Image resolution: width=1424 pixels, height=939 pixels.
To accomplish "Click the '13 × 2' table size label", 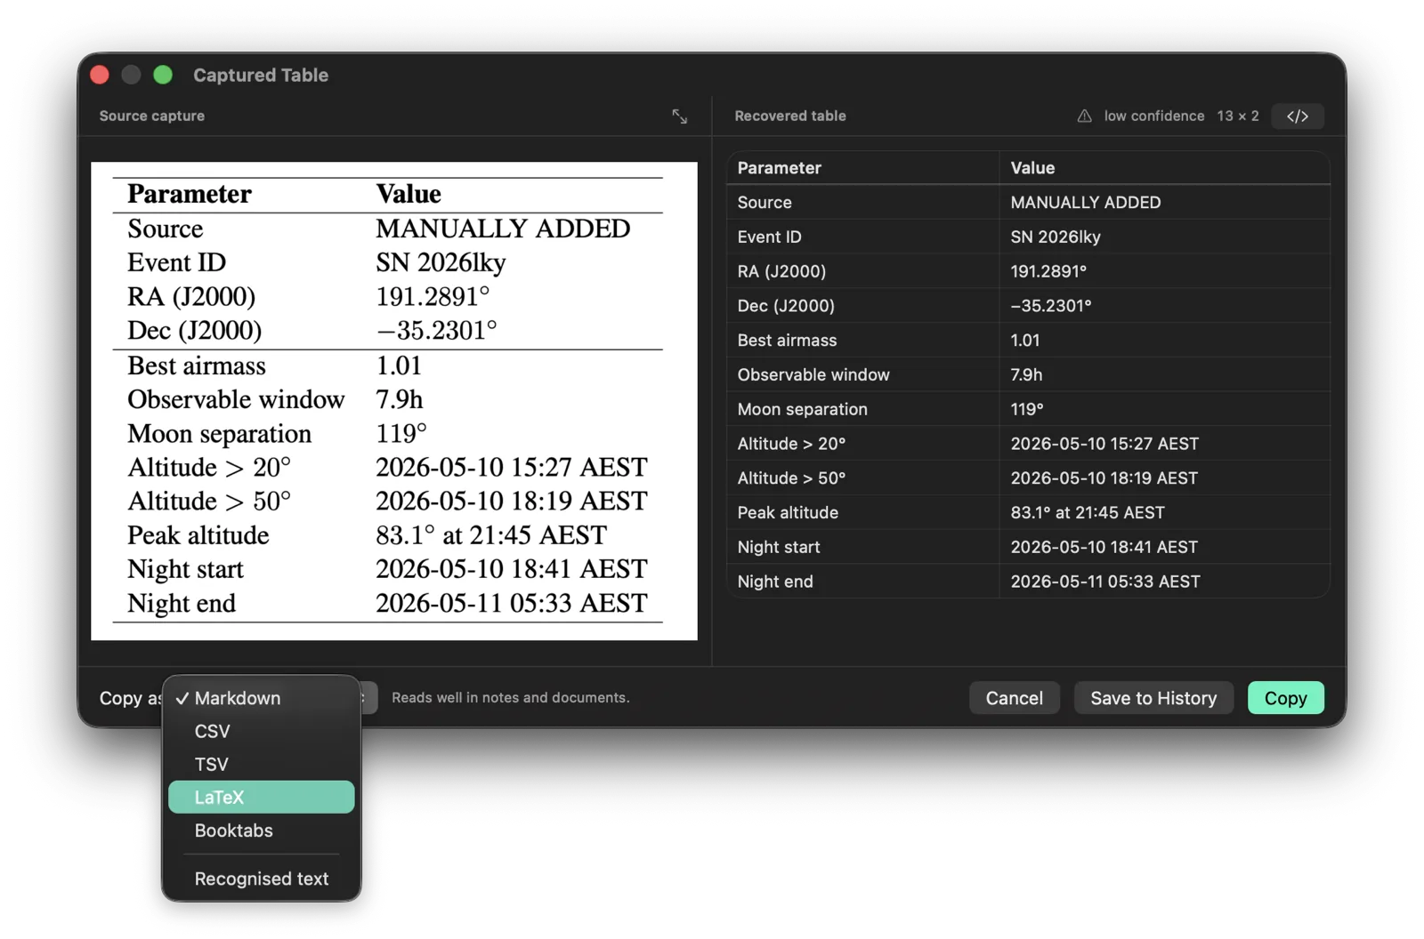I will [1237, 116].
